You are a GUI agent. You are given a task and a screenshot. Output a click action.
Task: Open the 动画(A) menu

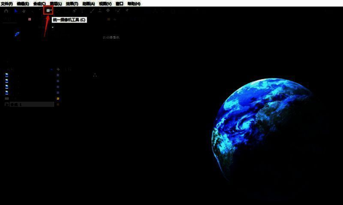[89, 3]
